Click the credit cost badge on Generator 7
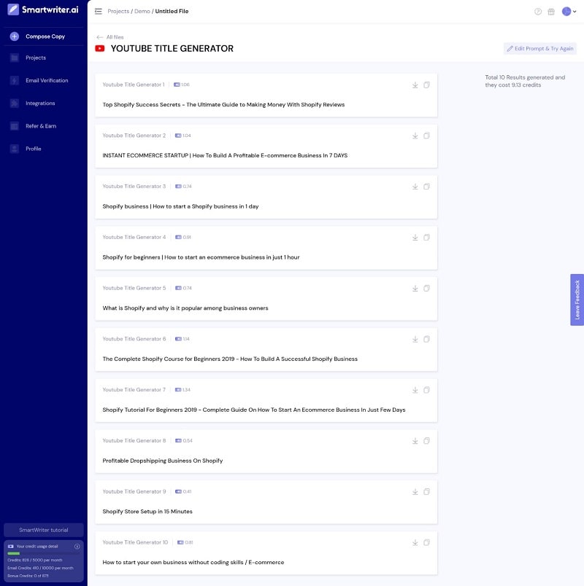The width and height of the screenshot is (584, 586). point(182,390)
